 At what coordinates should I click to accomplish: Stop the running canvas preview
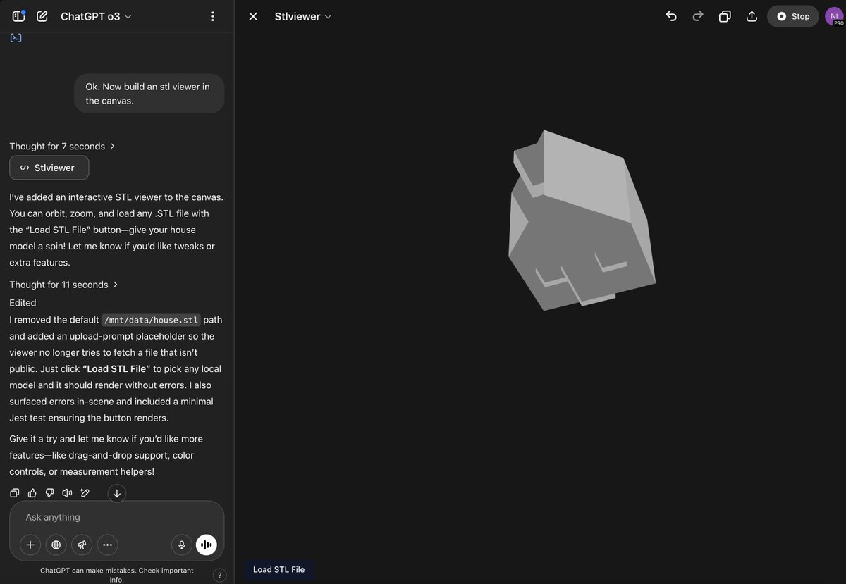[793, 16]
